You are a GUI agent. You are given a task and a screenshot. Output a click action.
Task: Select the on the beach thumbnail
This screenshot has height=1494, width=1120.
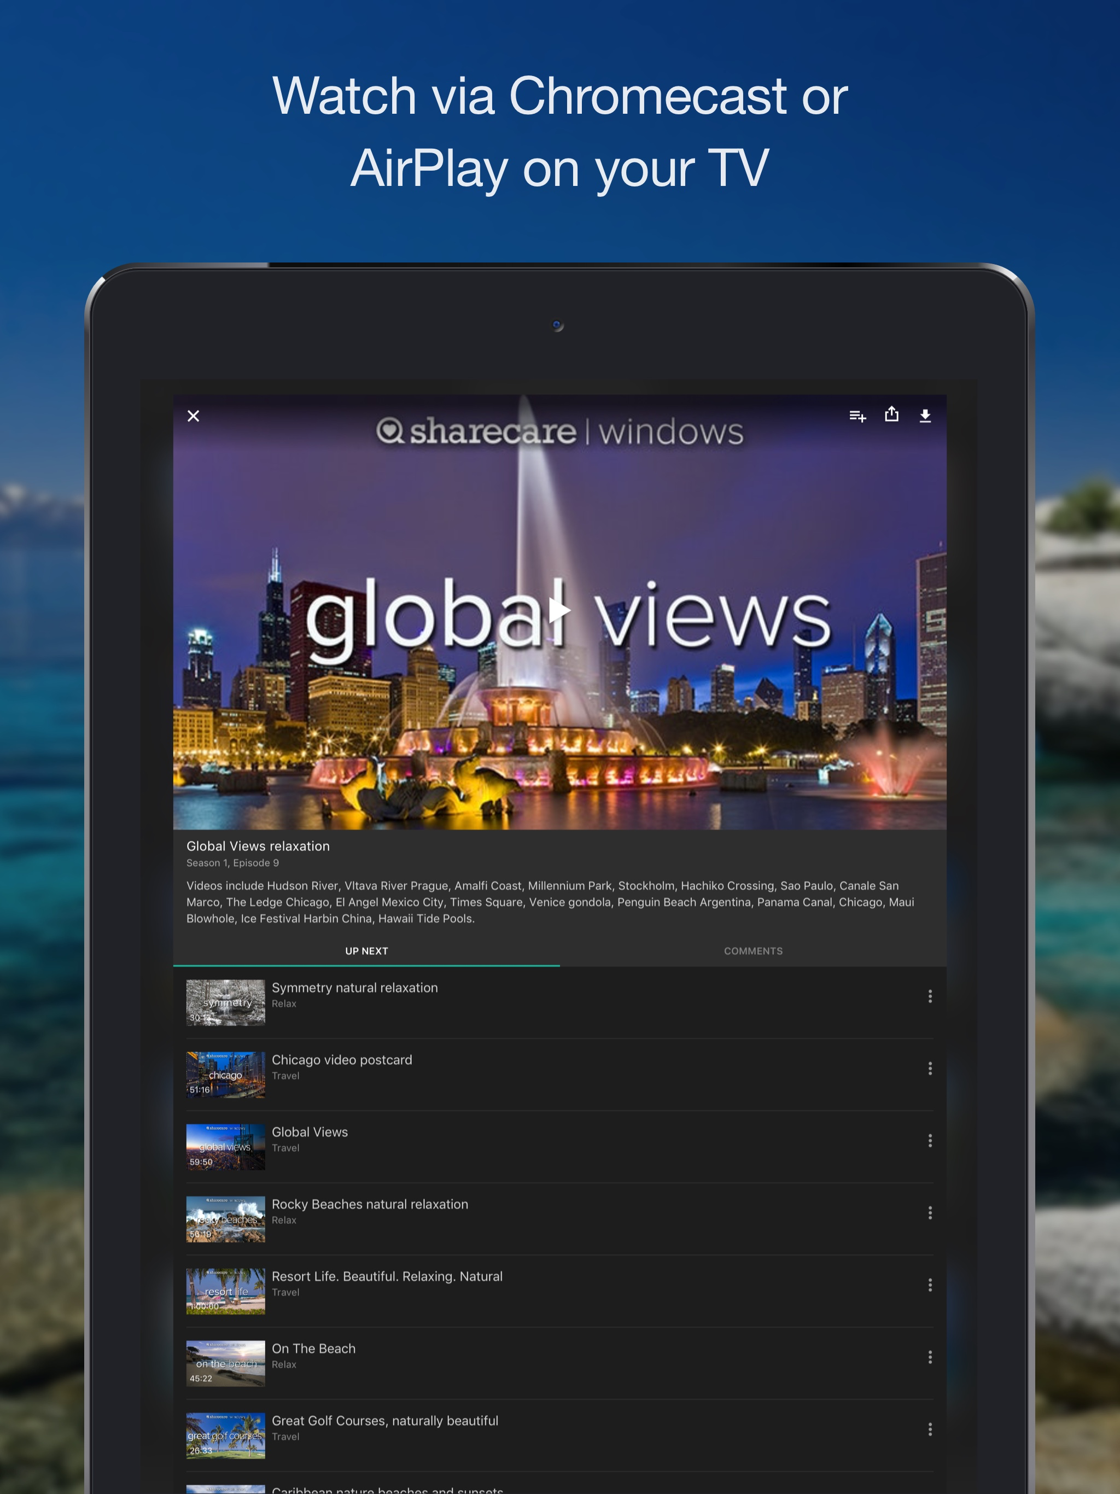tap(226, 1364)
